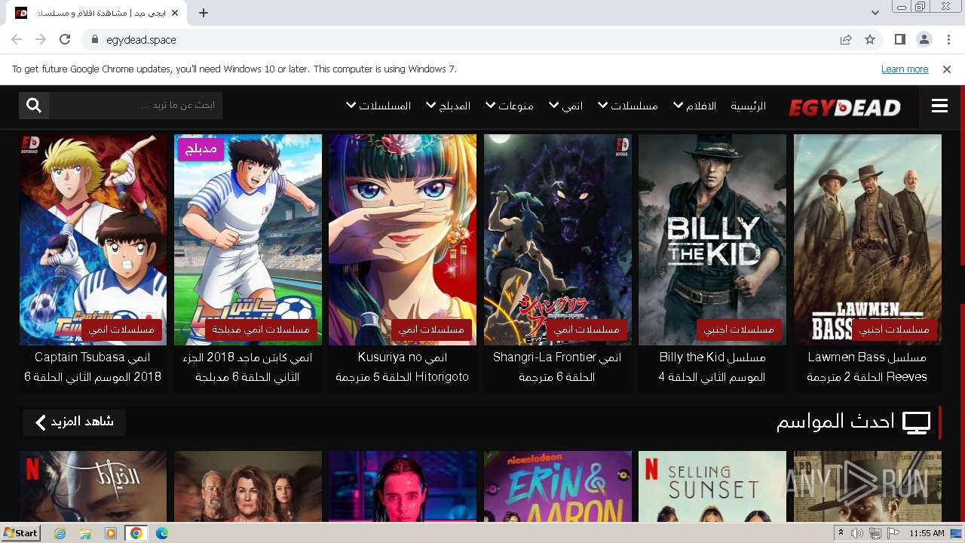Click مسلسلات انمي tag on Kusuriya poster
The width and height of the screenshot is (965, 543).
pyautogui.click(x=431, y=330)
